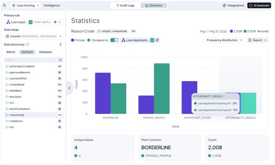Open the Frequency distribution dropdown

point(224,40)
